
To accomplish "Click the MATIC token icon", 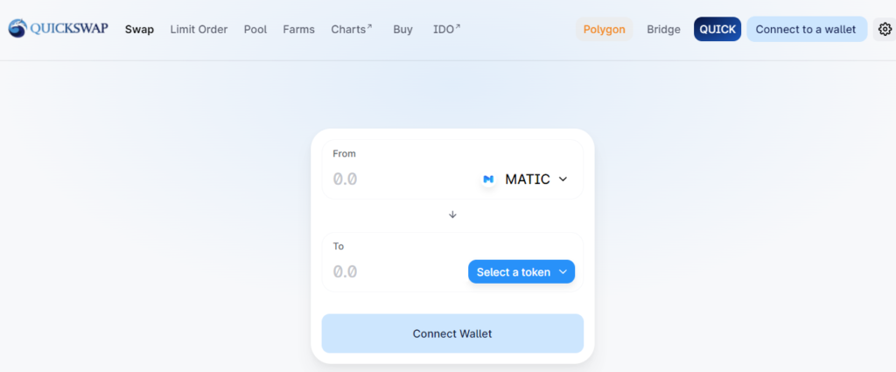I will point(488,179).
